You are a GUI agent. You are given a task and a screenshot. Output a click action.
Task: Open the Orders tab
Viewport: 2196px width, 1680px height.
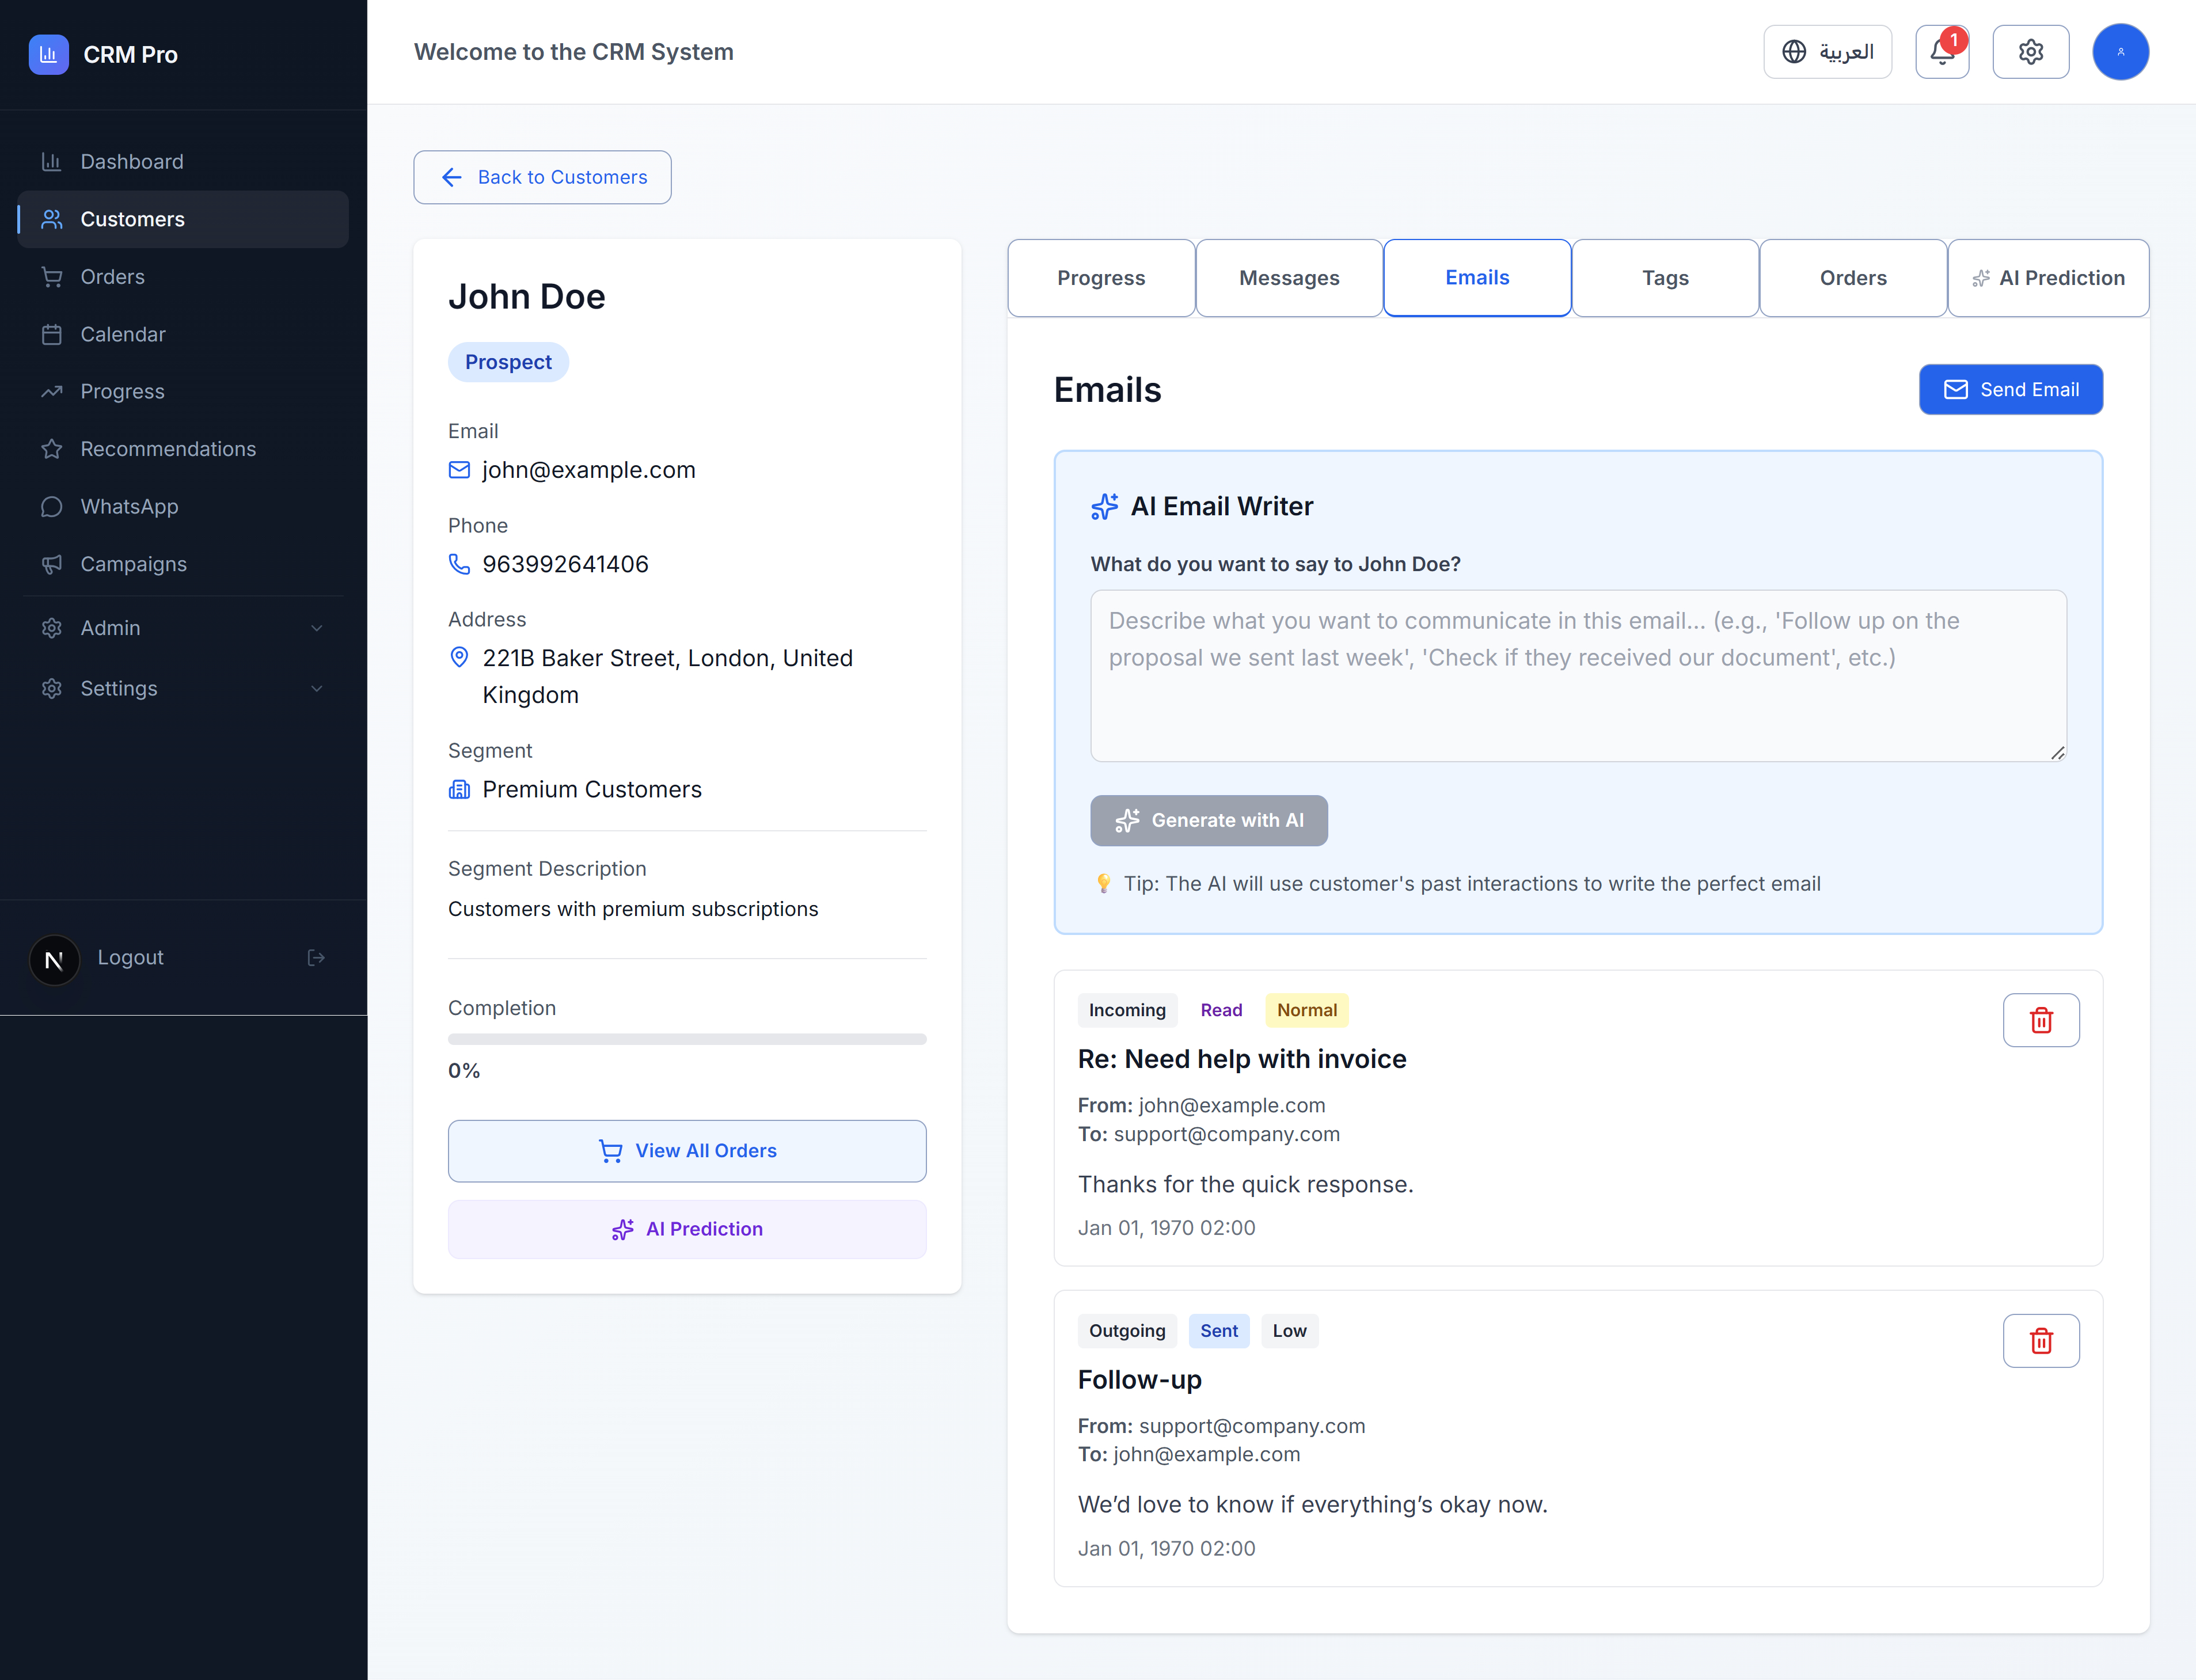click(x=1853, y=278)
